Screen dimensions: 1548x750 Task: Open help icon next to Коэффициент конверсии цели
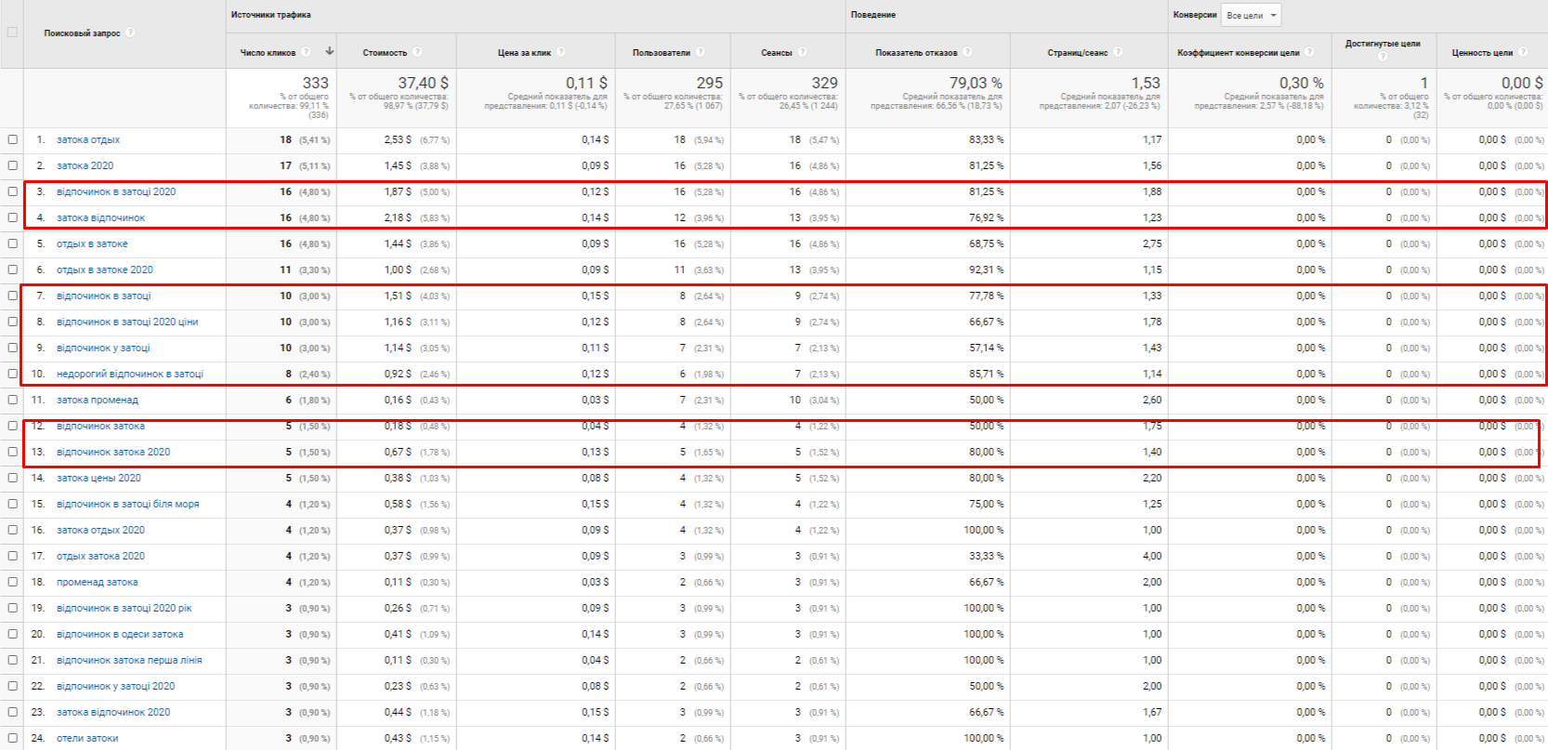[x=1309, y=52]
